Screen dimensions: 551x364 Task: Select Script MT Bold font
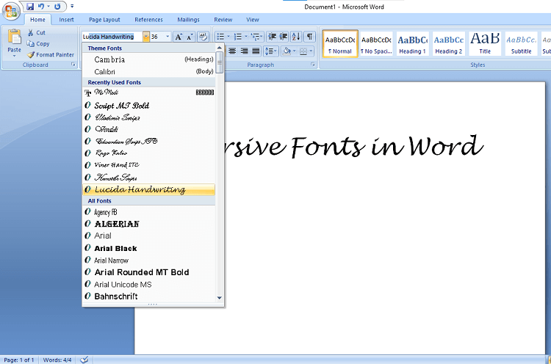click(149, 105)
